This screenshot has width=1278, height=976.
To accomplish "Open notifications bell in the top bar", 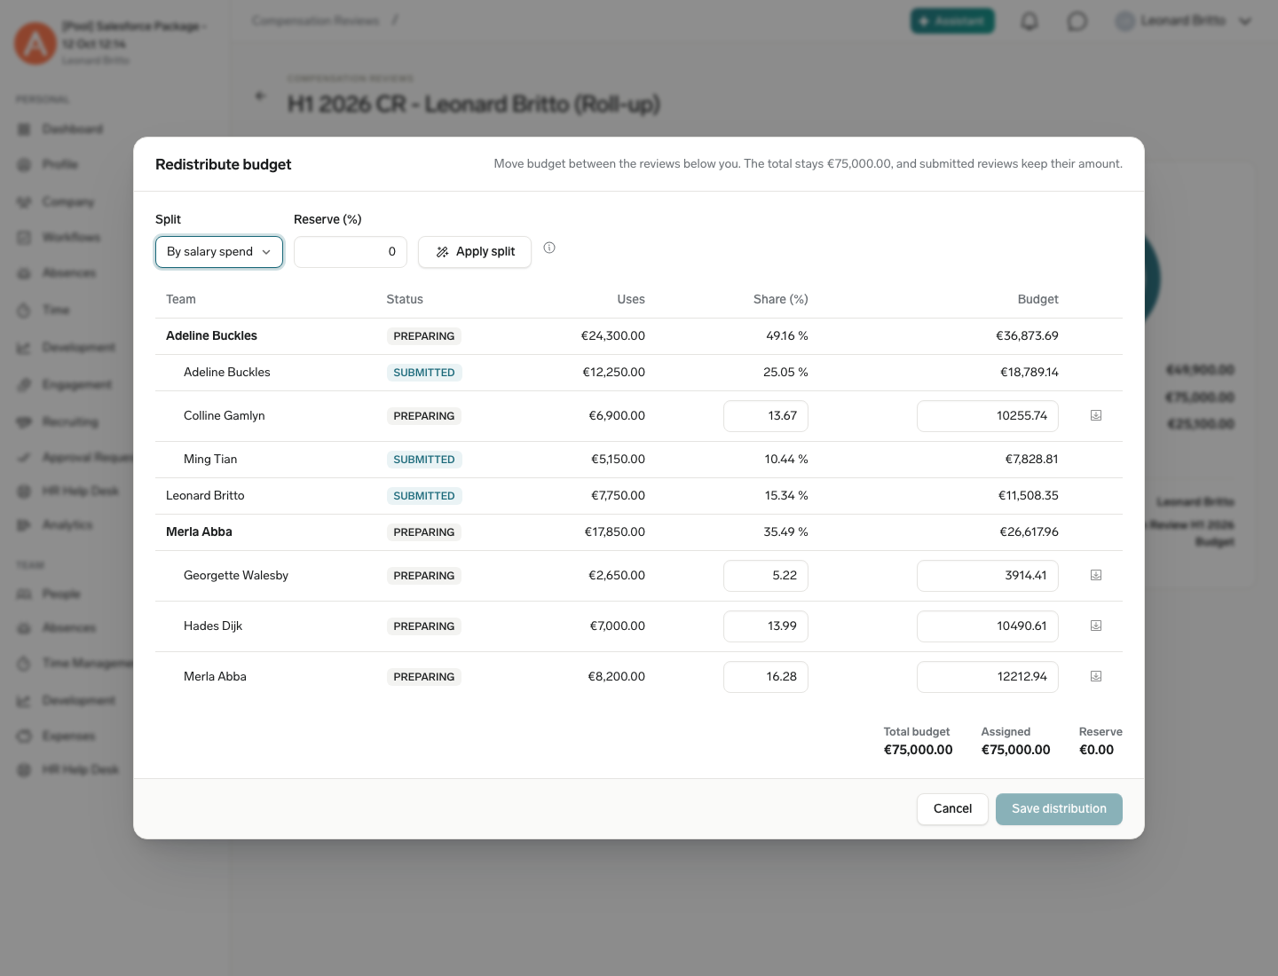I will [1029, 20].
